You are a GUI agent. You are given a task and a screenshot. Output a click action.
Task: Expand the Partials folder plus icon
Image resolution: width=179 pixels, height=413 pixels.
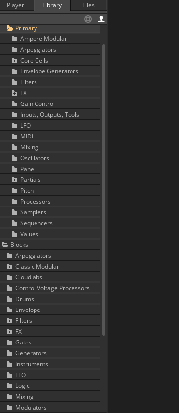[x=14, y=180]
